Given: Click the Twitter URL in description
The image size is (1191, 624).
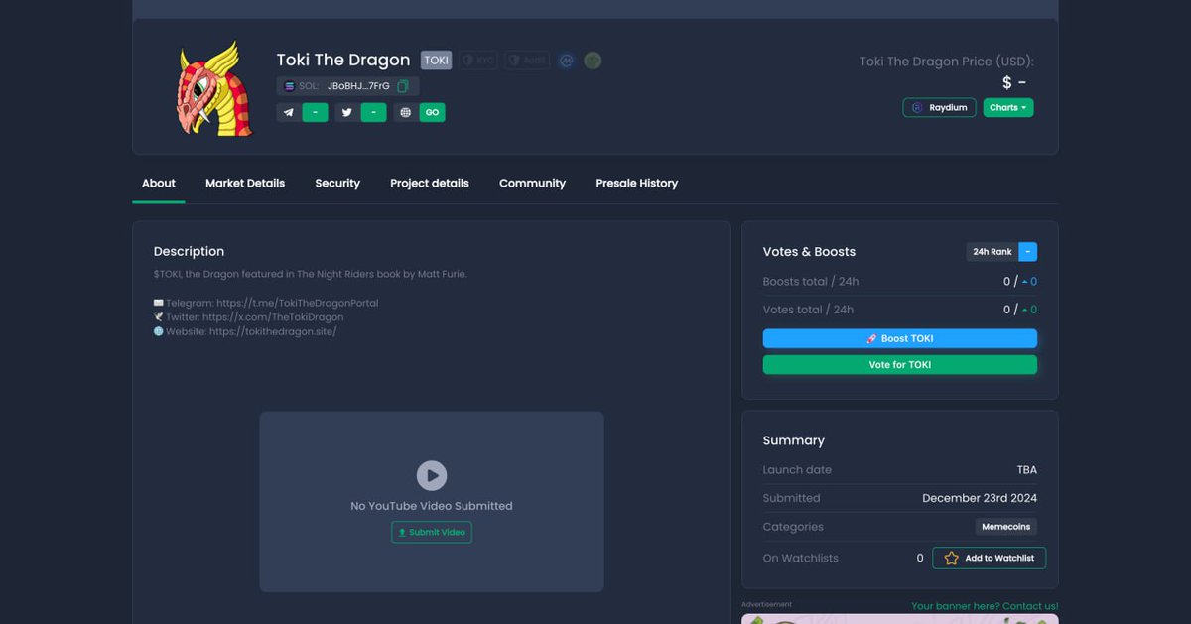Looking at the screenshot, I should pyautogui.click(x=273, y=317).
